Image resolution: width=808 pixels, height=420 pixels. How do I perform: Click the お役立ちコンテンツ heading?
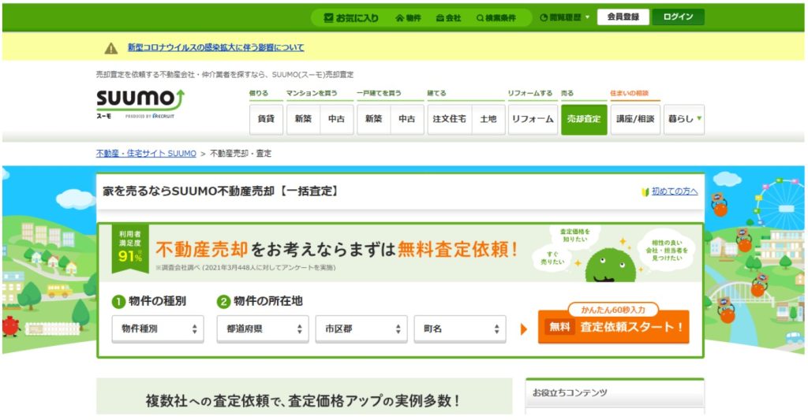point(570,392)
